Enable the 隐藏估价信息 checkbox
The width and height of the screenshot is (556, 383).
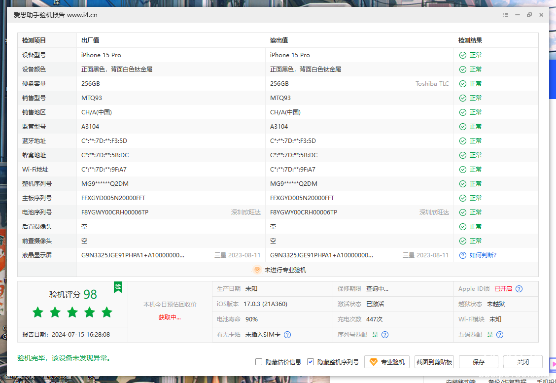pos(259,362)
